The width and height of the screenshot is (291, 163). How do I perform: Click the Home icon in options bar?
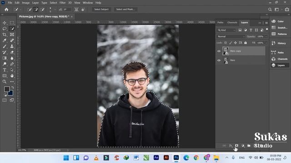[6, 10]
